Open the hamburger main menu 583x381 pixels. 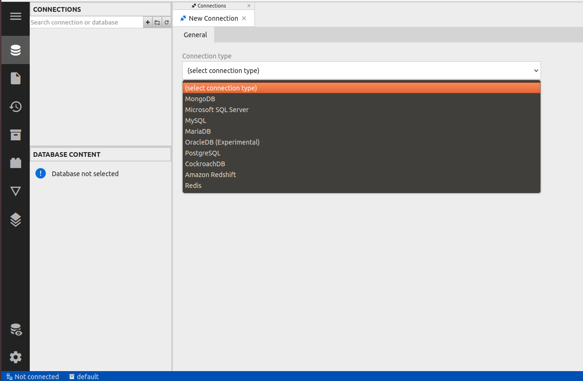pos(16,16)
